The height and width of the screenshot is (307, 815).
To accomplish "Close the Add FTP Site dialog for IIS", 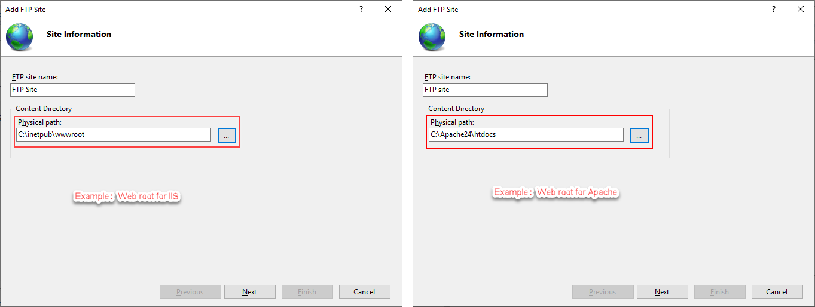I will [x=388, y=10].
